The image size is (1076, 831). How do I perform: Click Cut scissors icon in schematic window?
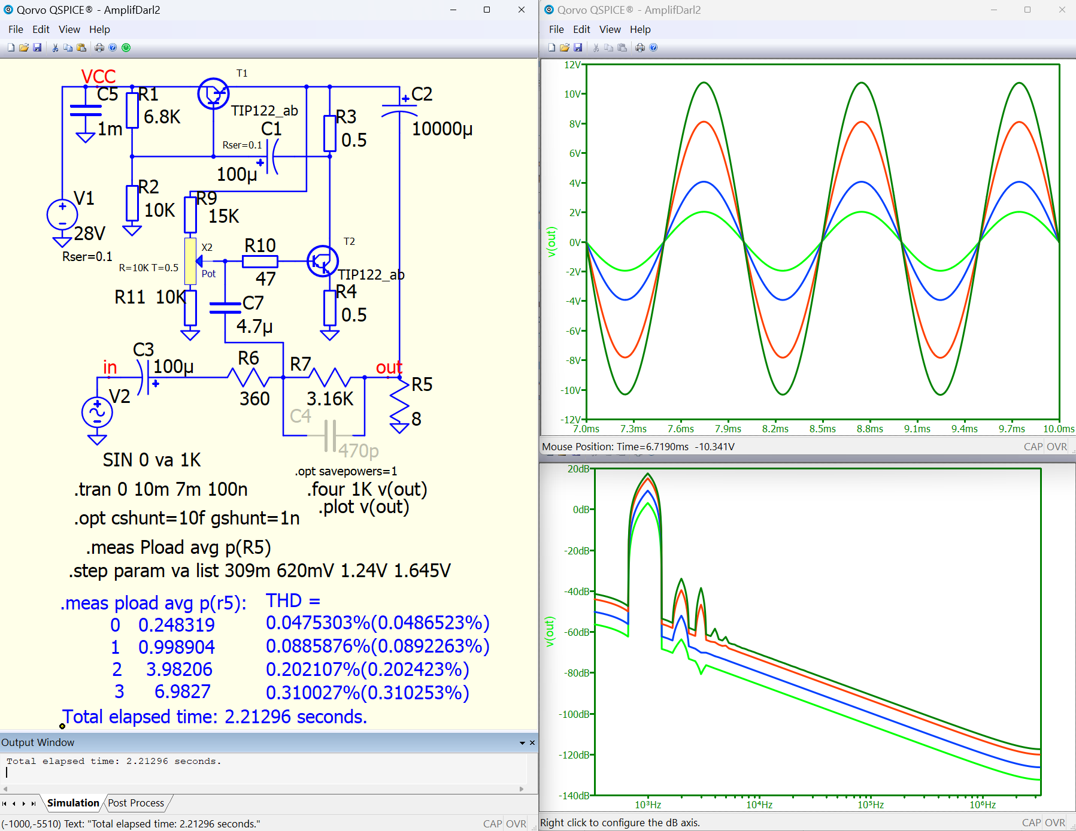(55, 47)
